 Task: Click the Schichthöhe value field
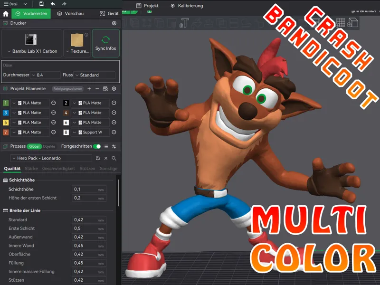tap(89, 189)
